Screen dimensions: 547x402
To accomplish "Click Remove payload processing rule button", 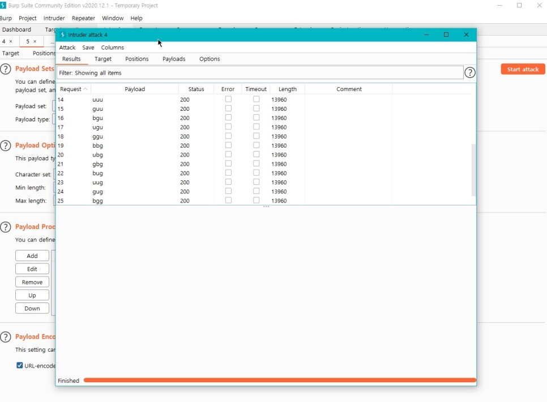I will click(32, 282).
